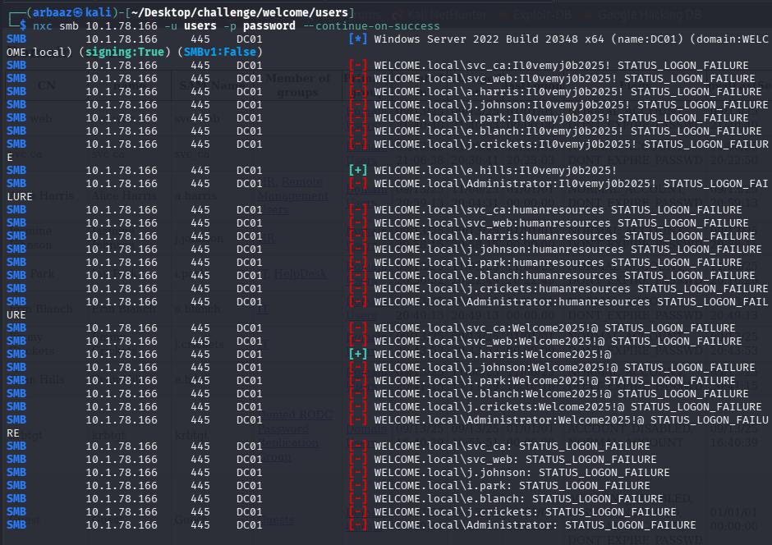The height and width of the screenshot is (545, 772).
Task: Open the Kali NetHunter bookmark
Action: (431, 14)
